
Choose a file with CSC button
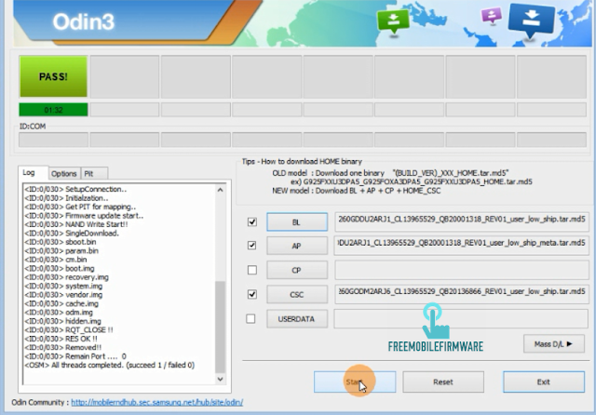[x=297, y=294]
